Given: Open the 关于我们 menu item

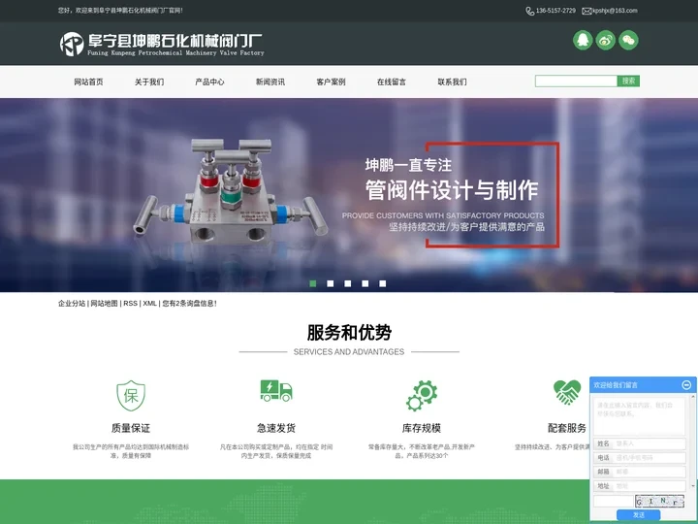Looking at the screenshot, I should [149, 82].
